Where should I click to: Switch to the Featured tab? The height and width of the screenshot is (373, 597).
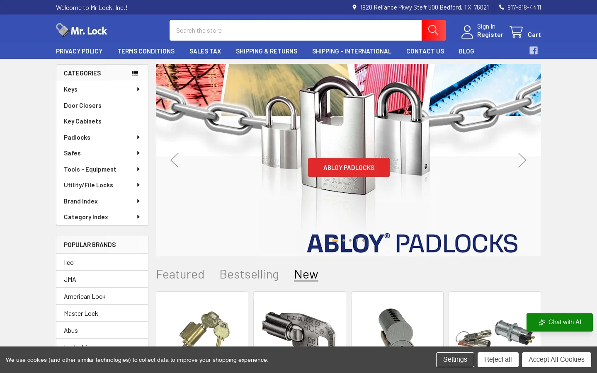pyautogui.click(x=180, y=274)
